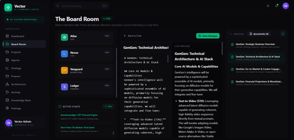Click the Financial Projections document file icon
Viewport: 294px width, 140px height.
click(232, 82)
